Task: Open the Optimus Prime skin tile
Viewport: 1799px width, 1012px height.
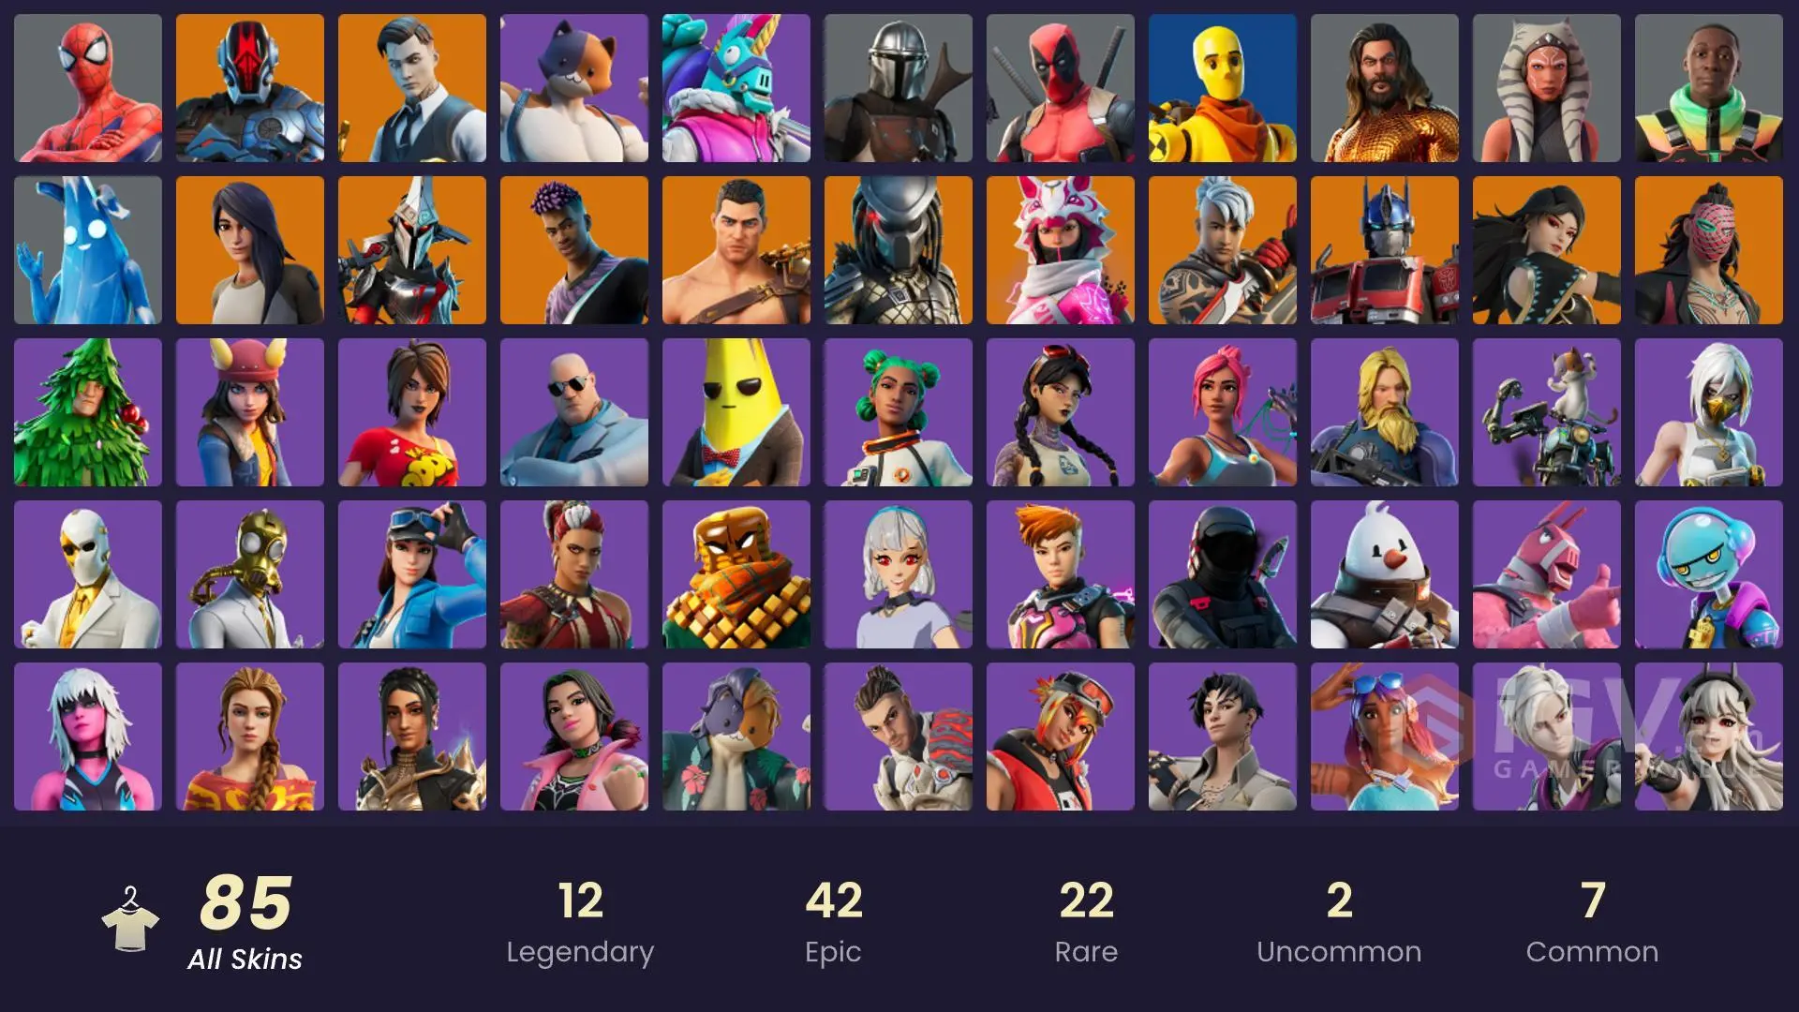Action: (x=1385, y=250)
